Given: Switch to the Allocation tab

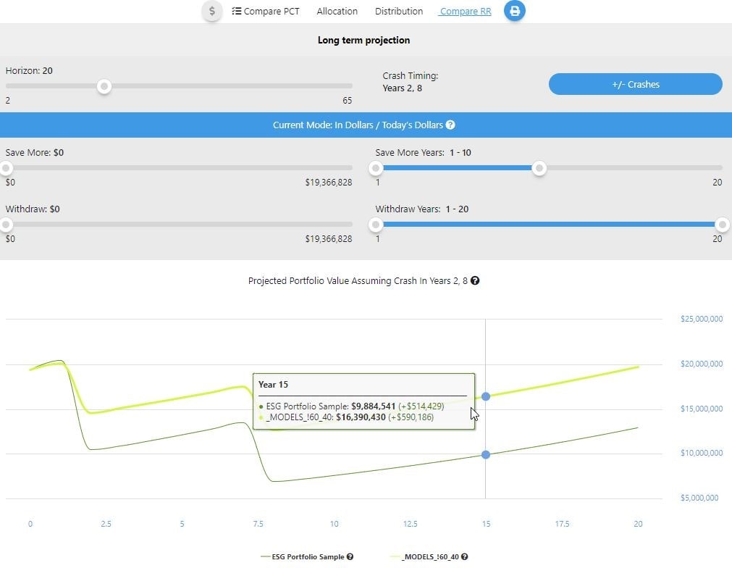Looking at the screenshot, I should pyautogui.click(x=337, y=12).
